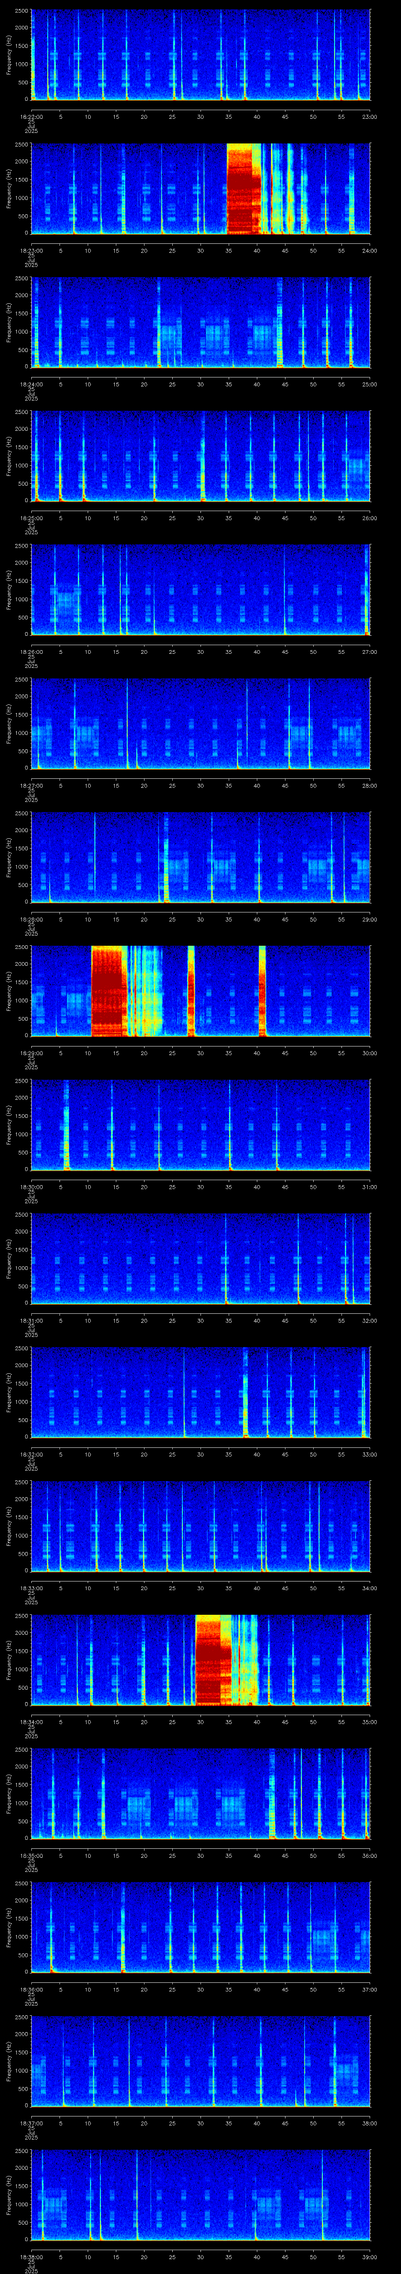Click Frequency (Hz) axis label of 18:29 panel
Screen dimensions: 401x2274
pos(9,991)
